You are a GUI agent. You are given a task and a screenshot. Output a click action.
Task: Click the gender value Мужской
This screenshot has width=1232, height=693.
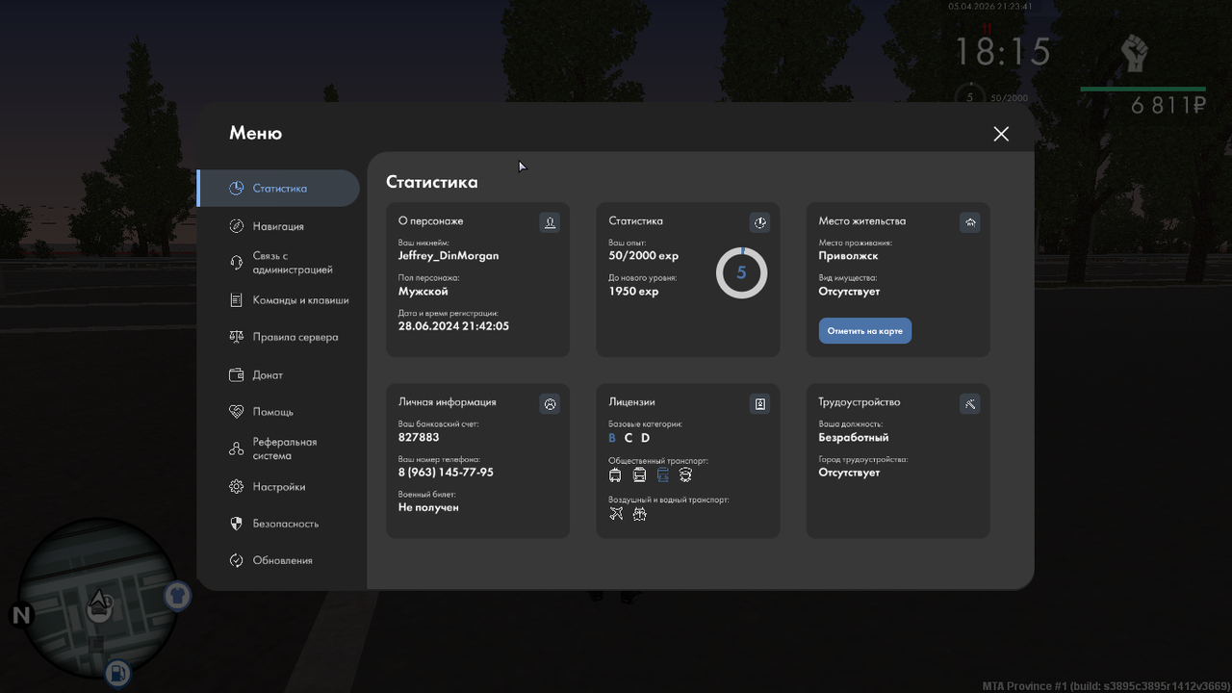point(423,292)
